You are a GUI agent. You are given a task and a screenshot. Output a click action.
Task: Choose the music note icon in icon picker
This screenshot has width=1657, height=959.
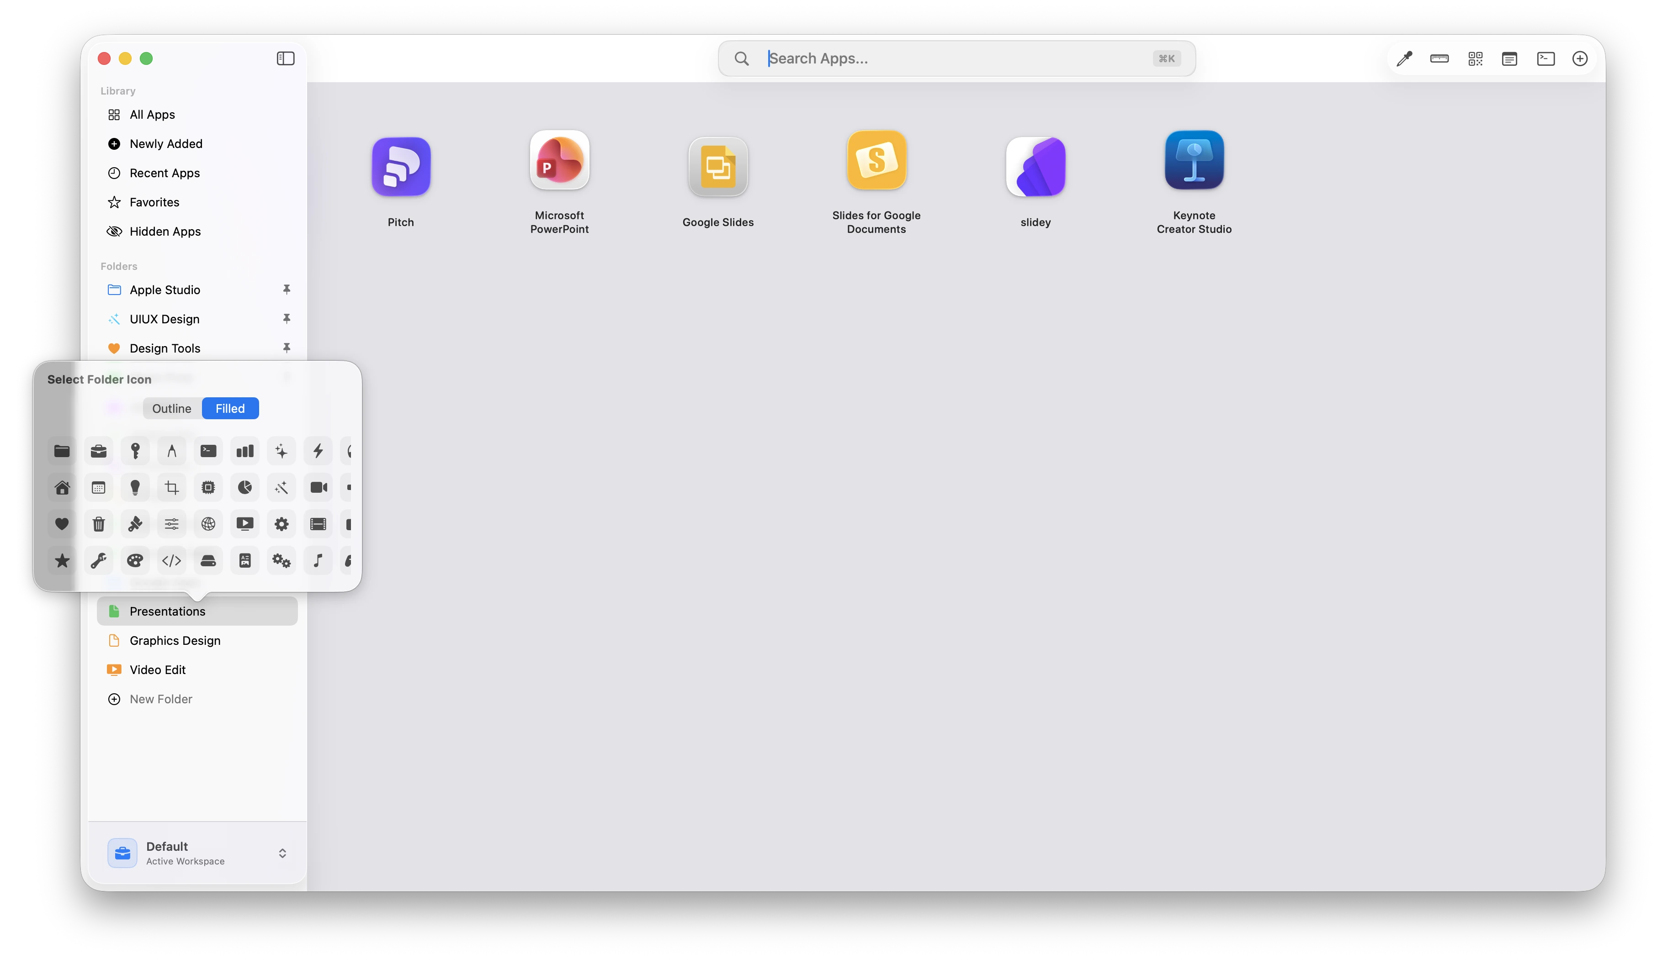point(318,561)
